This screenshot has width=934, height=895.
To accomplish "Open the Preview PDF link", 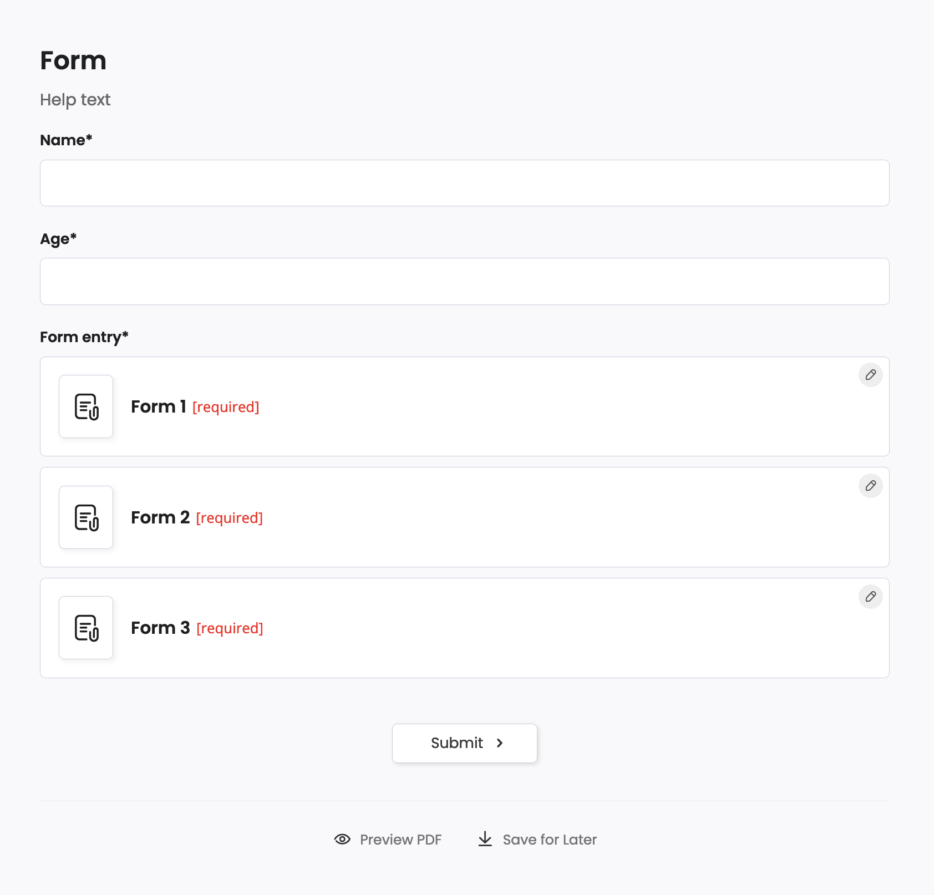I will point(400,840).
